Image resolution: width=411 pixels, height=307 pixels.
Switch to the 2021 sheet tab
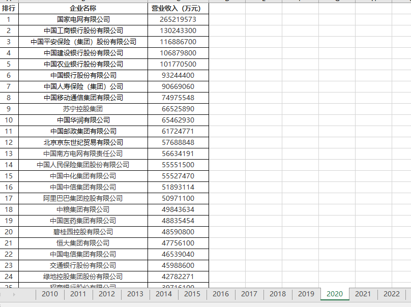point(363,294)
